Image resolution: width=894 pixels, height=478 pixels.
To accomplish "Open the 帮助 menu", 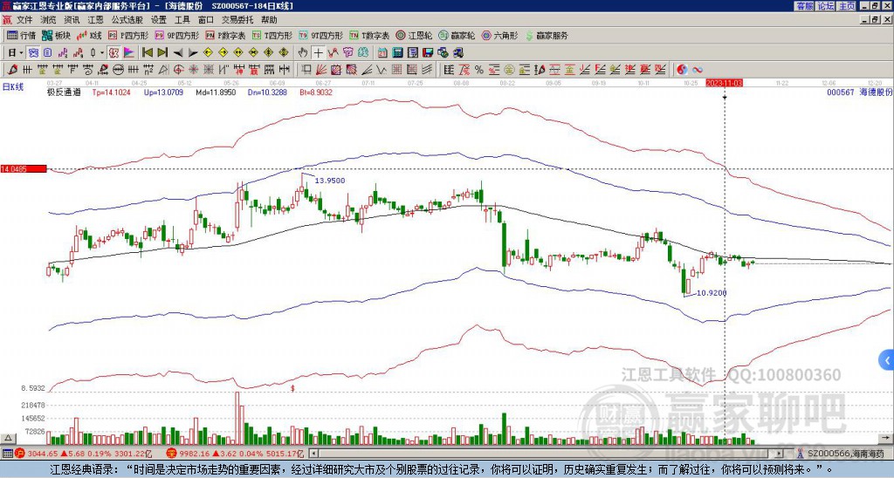I will (269, 20).
